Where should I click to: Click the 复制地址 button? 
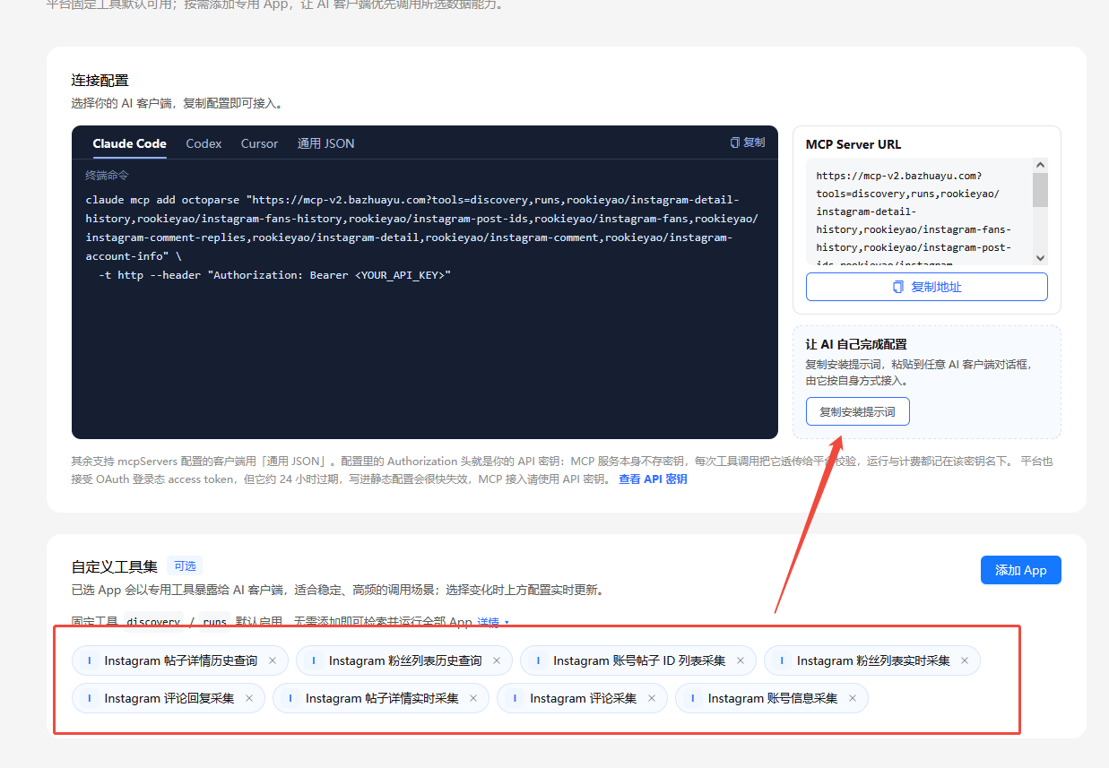[x=927, y=287]
